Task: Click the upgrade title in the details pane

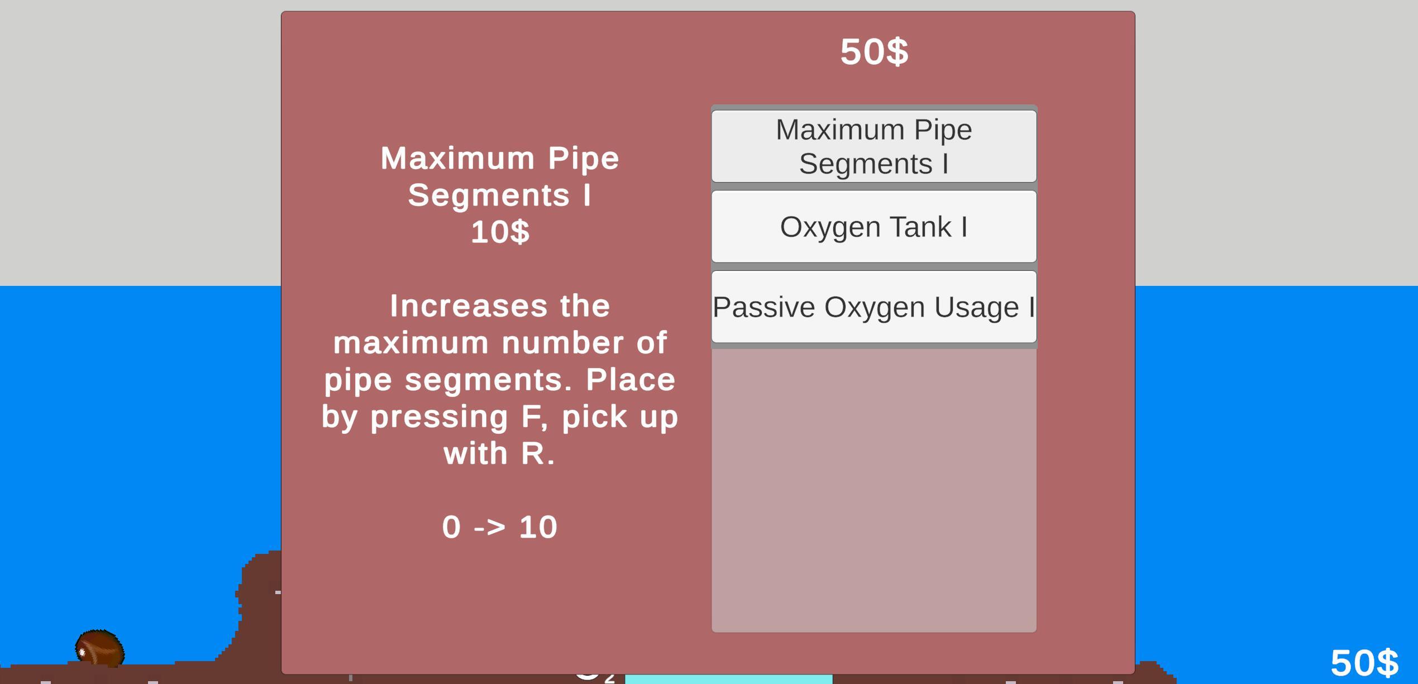Action: [x=499, y=176]
